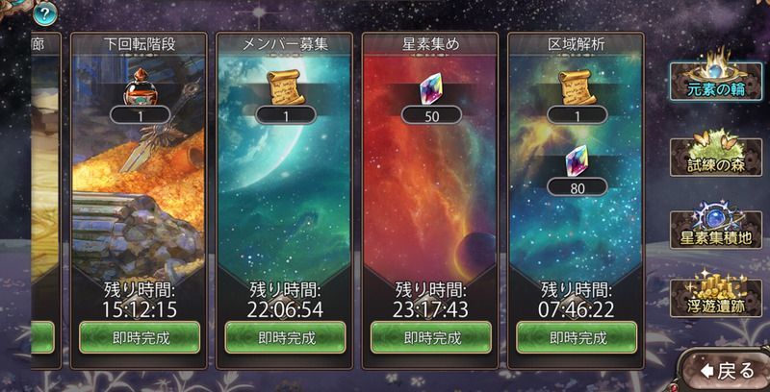Go back with the 戻る button
Image resolution: width=770 pixels, height=392 pixels.
pyautogui.click(x=727, y=371)
